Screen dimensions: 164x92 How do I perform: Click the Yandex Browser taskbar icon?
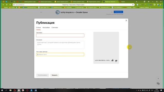(19, 90)
